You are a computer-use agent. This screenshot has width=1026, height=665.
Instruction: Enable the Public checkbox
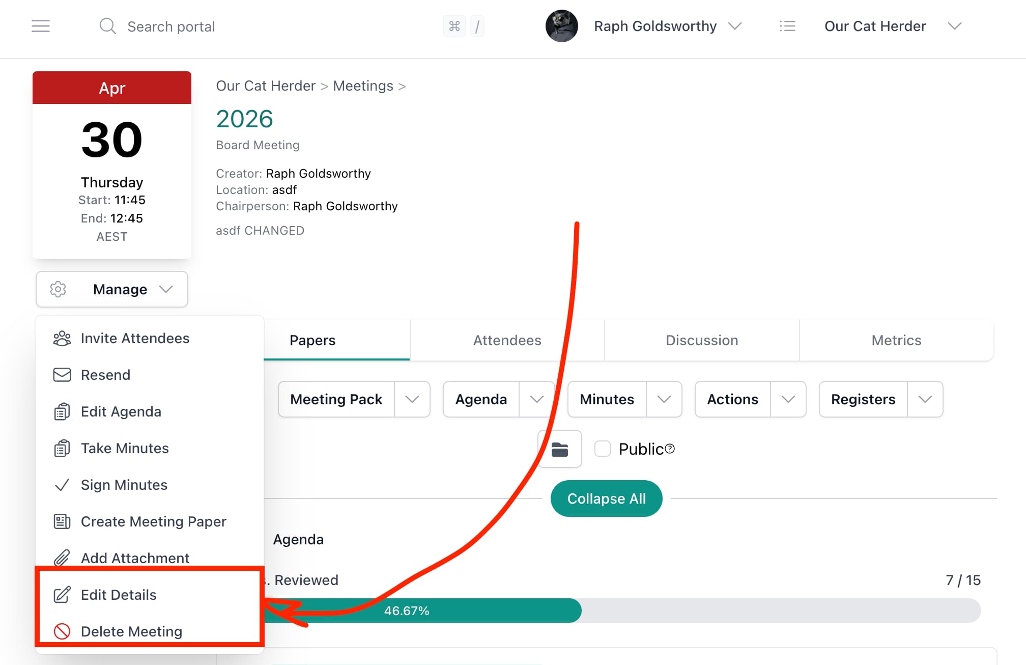[603, 449]
